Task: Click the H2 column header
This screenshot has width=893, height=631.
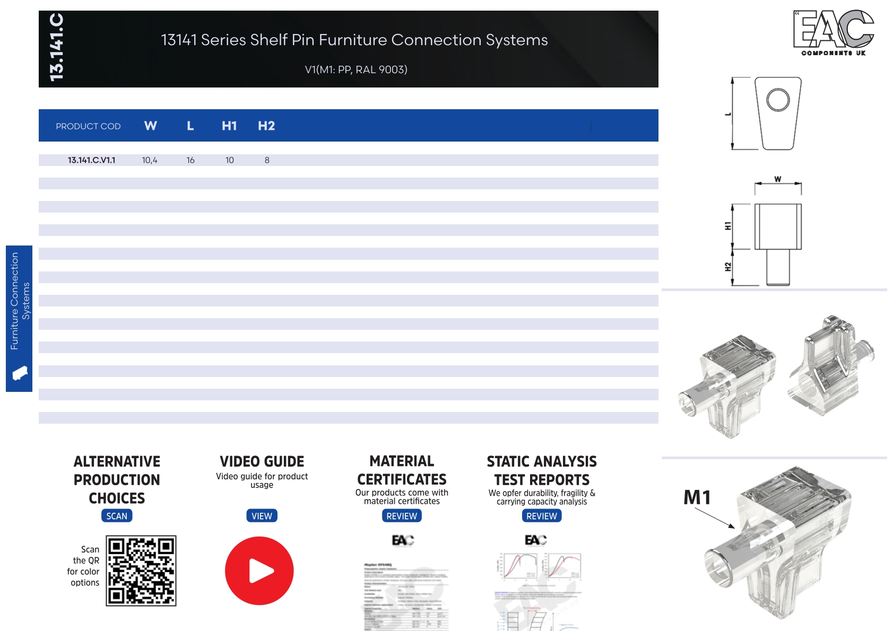Action: click(266, 126)
